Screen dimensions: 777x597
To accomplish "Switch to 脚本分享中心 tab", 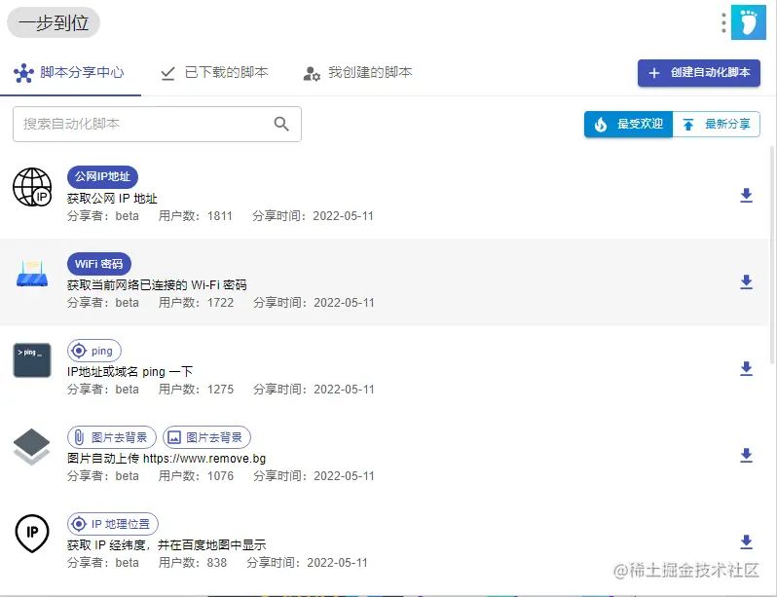I will (70, 73).
